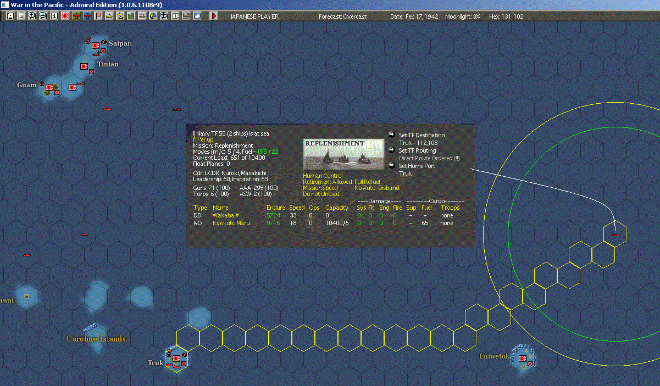The width and height of the screenshot is (660, 386).
Task: Click the Speed column header
Action: click(x=297, y=208)
